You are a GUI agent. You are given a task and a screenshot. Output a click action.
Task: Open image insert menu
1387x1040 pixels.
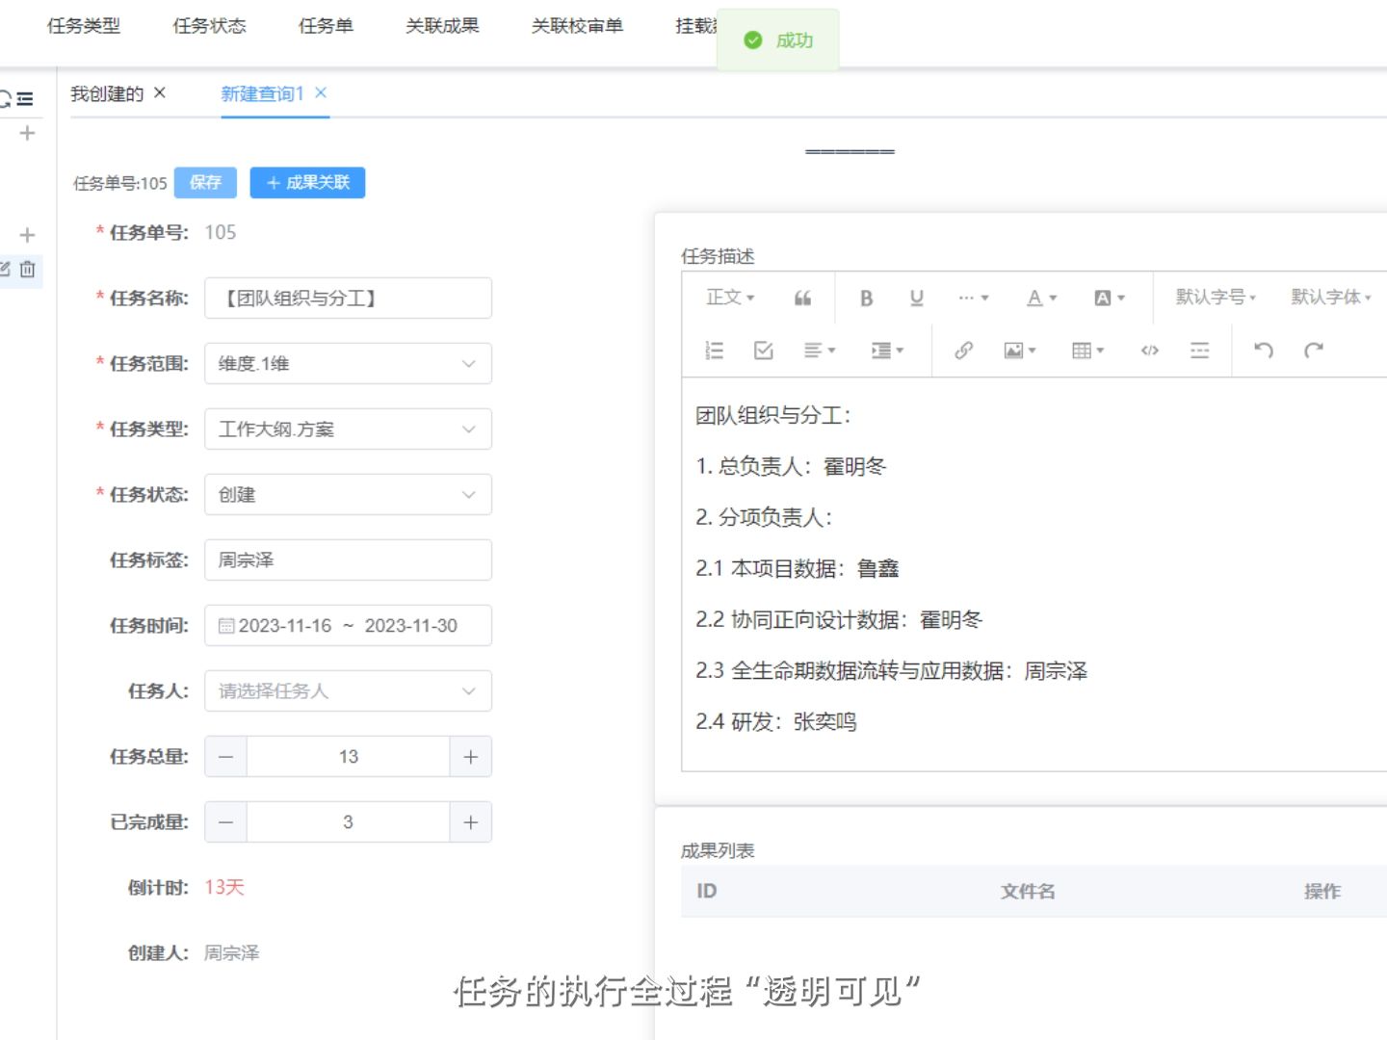(x=1019, y=351)
